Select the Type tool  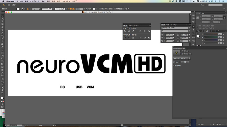coord(2,30)
